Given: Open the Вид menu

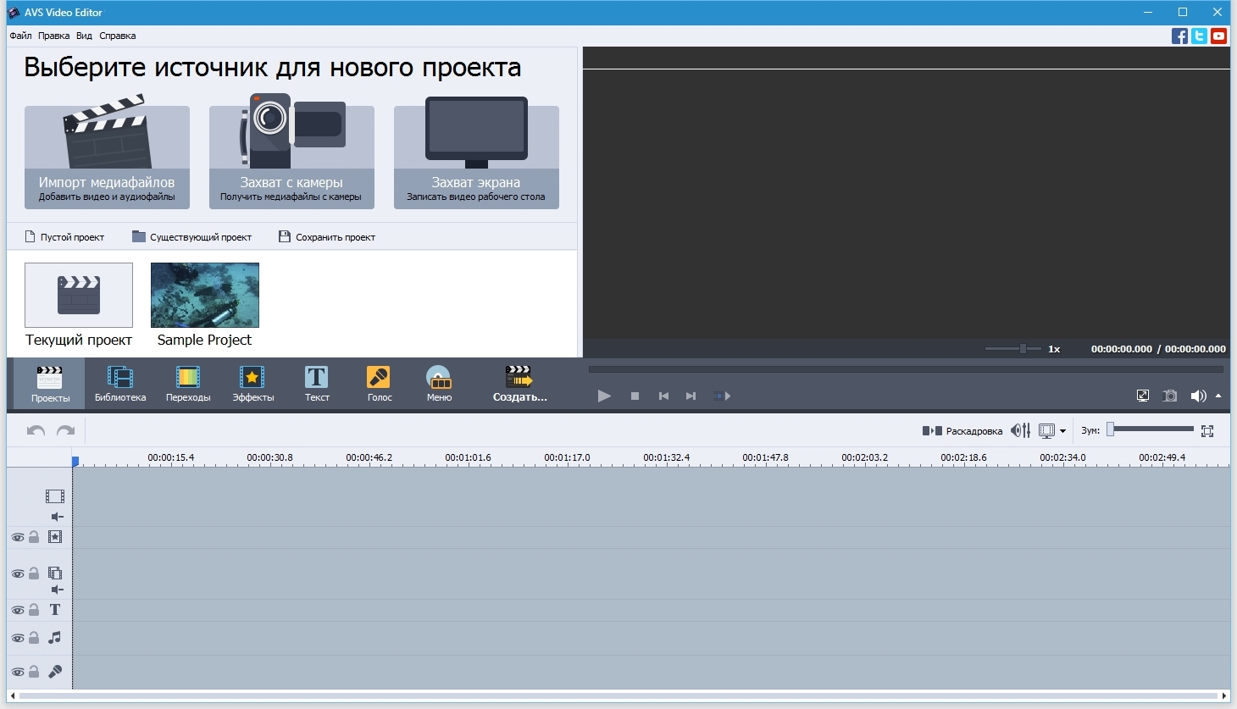Looking at the screenshot, I should coord(84,36).
